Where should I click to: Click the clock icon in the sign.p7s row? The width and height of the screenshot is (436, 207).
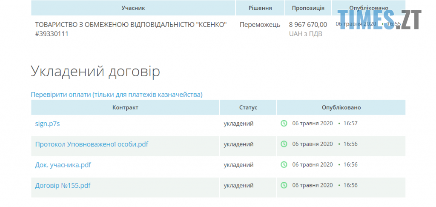pyautogui.click(x=284, y=124)
